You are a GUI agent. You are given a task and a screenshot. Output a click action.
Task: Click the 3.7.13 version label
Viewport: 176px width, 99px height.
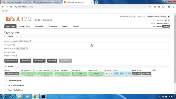(37, 20)
